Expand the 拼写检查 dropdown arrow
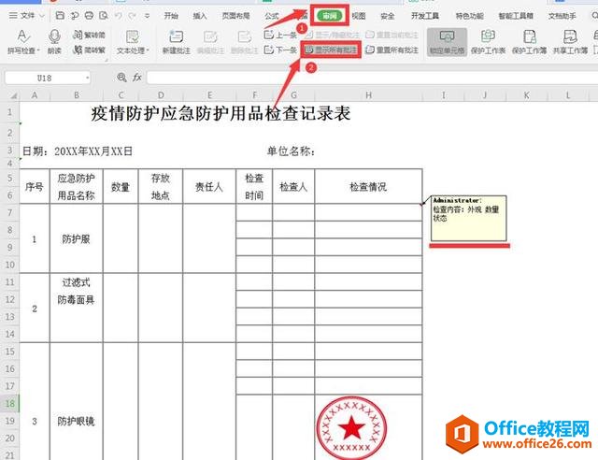The width and height of the screenshot is (598, 460). [38, 50]
